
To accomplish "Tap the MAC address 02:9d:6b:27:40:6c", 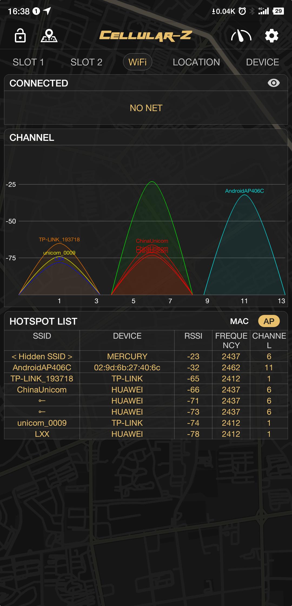I will coord(127,368).
